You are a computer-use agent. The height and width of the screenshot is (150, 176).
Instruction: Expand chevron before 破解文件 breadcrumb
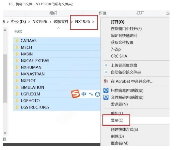point(50,22)
